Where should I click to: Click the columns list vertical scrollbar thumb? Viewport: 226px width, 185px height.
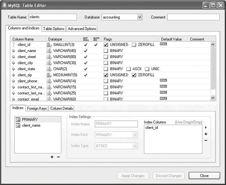[213, 68]
